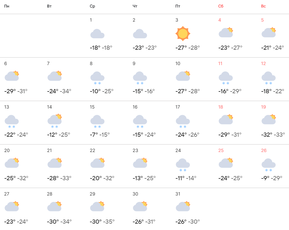Click the -32° temperature on day 19
Viewport: 289px width, 230px height.
[x=267, y=135]
